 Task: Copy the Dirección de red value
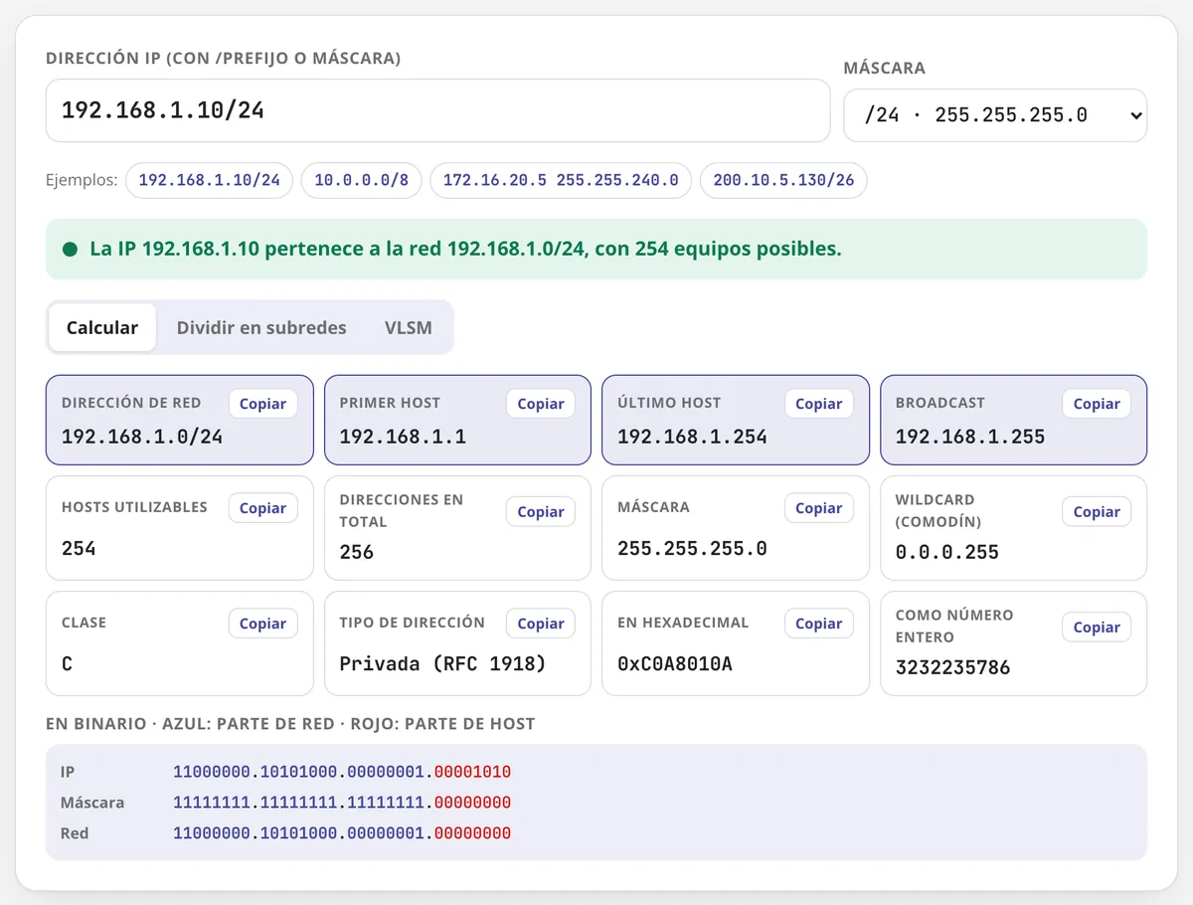(262, 404)
